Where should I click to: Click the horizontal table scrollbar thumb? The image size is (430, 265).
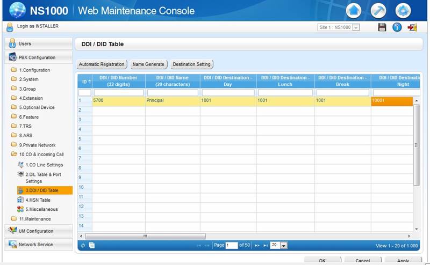[x=145, y=236]
